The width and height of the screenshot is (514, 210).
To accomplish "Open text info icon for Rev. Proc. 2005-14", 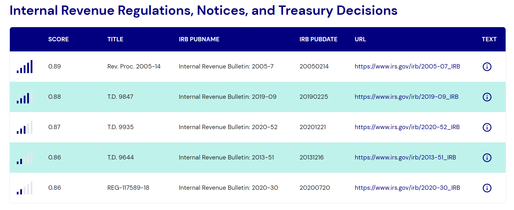I will coord(487,67).
